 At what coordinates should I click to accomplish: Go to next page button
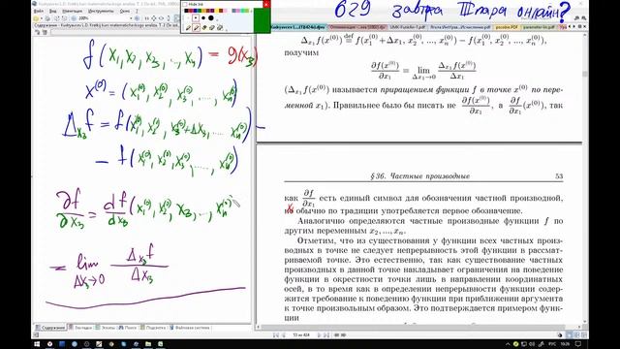[319, 335]
